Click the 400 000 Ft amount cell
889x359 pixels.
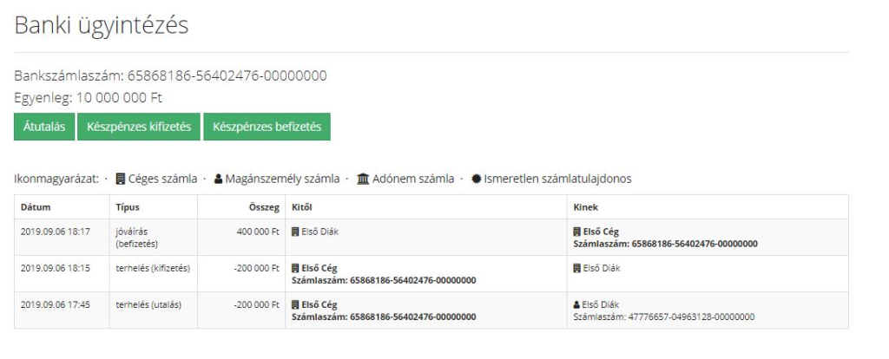(x=257, y=232)
